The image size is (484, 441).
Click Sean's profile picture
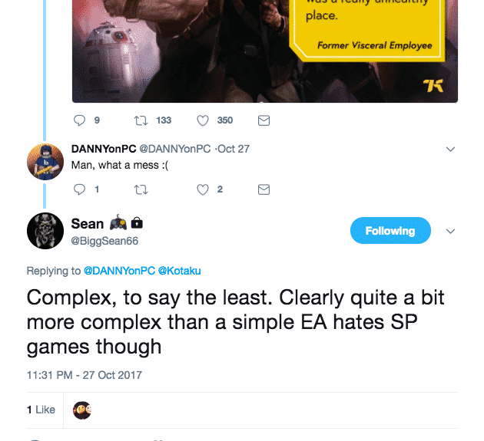pos(45,230)
